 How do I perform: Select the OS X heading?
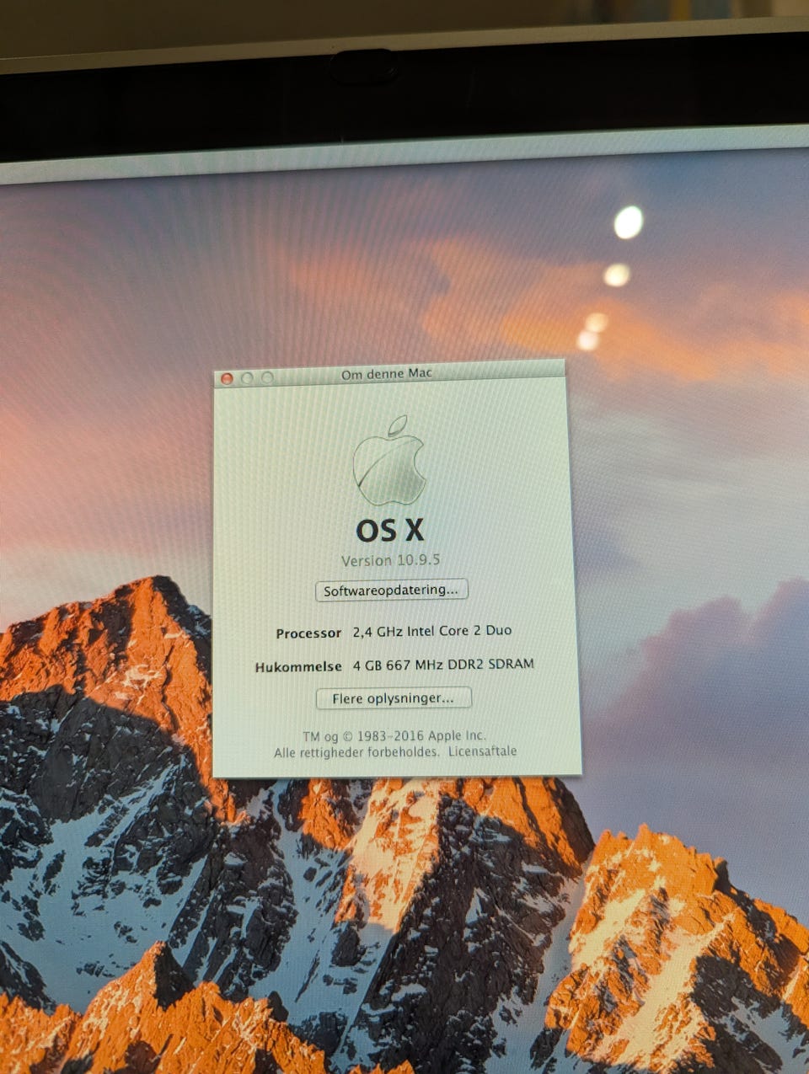pos(389,530)
